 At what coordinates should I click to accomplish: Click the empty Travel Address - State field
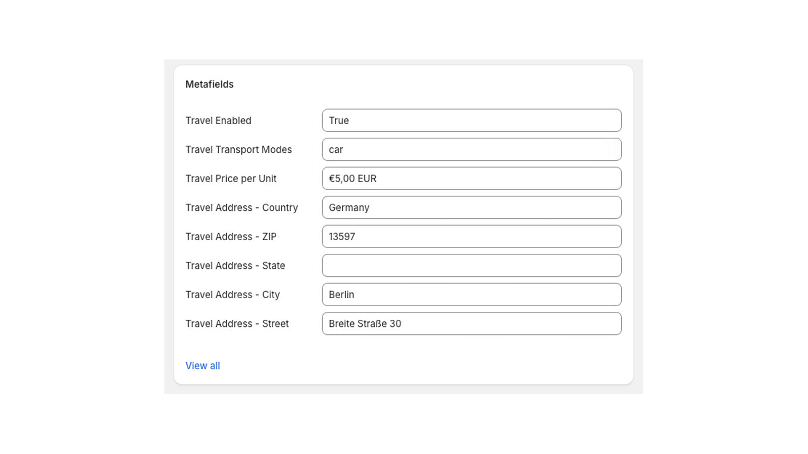pyautogui.click(x=471, y=265)
